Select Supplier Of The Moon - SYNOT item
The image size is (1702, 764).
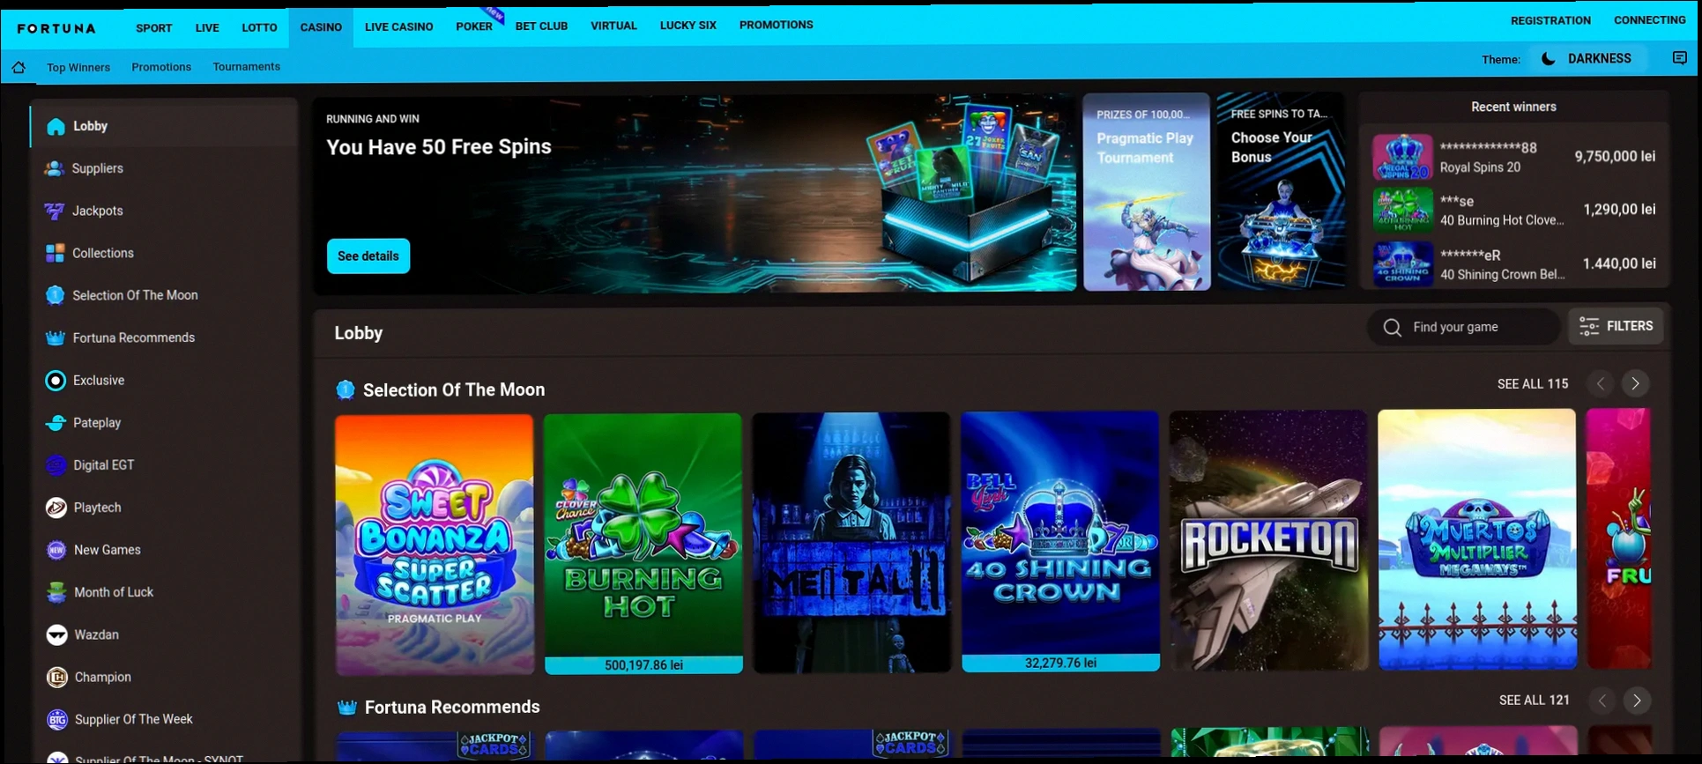pos(159,758)
